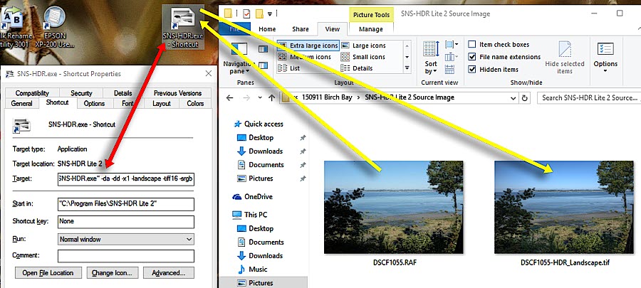Open Downloads under Quick access
This screenshot has width=641, height=288.
[x=260, y=151]
